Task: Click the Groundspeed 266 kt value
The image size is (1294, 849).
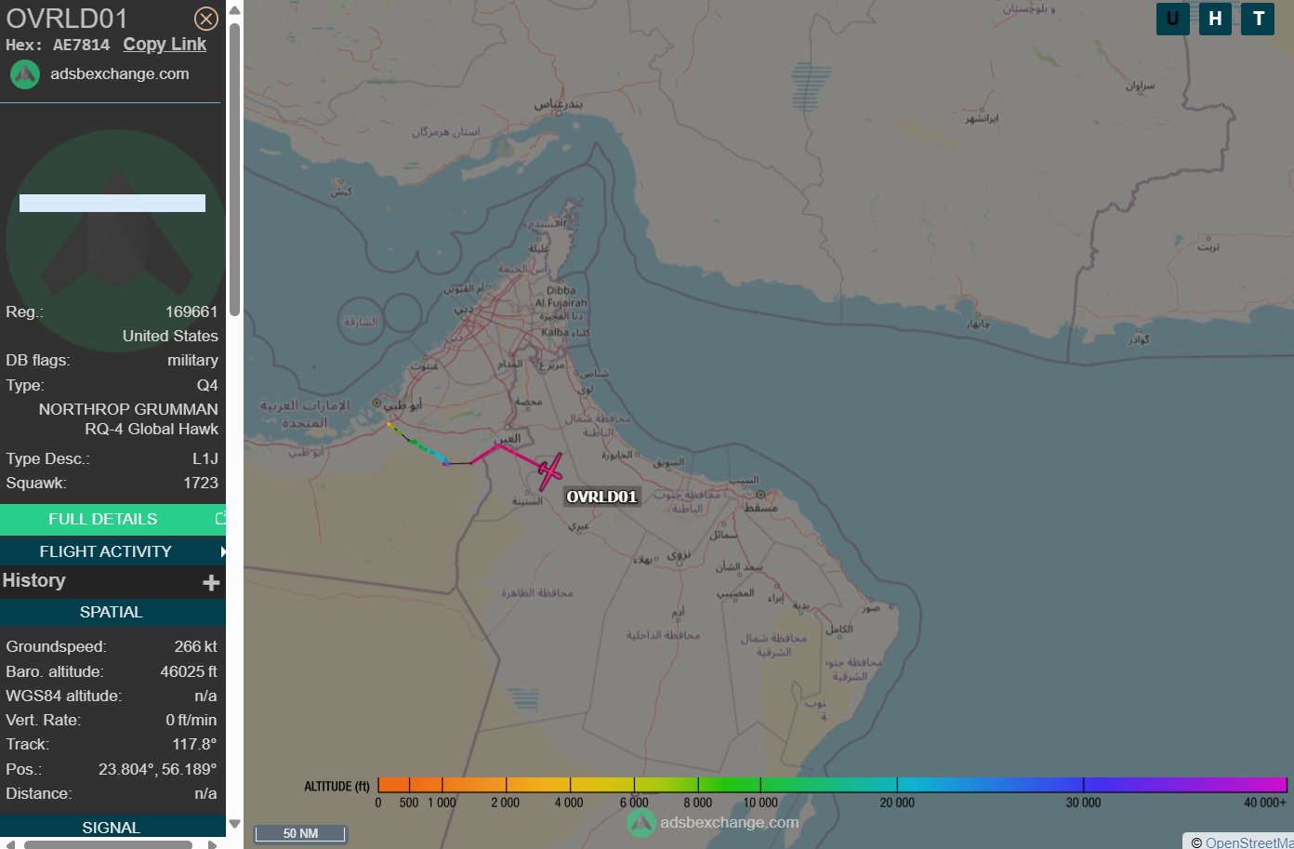Action: [196, 646]
